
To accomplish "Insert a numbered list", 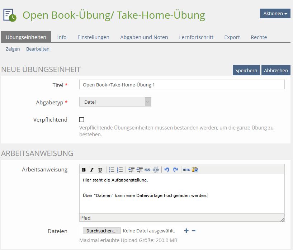I will coord(120,170).
